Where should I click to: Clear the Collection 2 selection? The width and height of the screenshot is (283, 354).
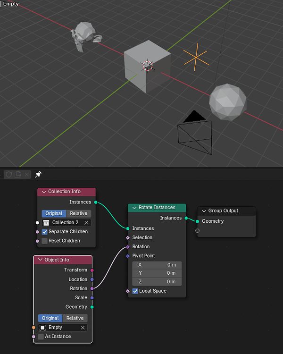86,223
